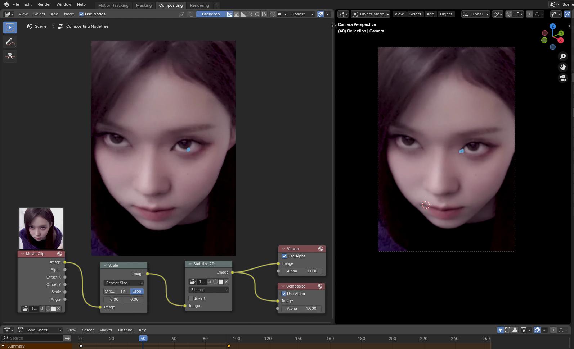Toggle the Use Nodes checkbox
The width and height of the screenshot is (574, 349).
tap(81, 14)
